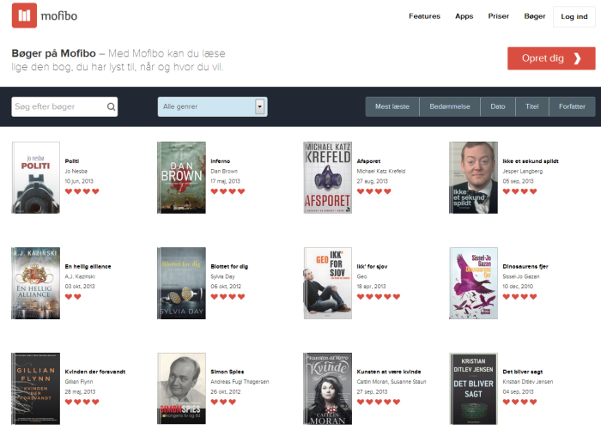
Task: Click author Michael Katz Krefeld
Action: coord(380,171)
